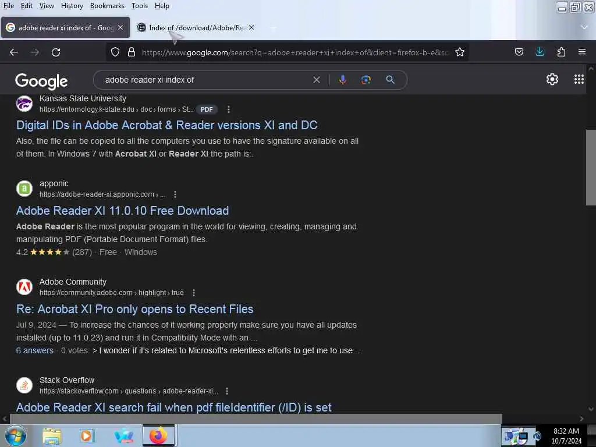
Task: Bookmark this page with the star icon
Action: 460,52
